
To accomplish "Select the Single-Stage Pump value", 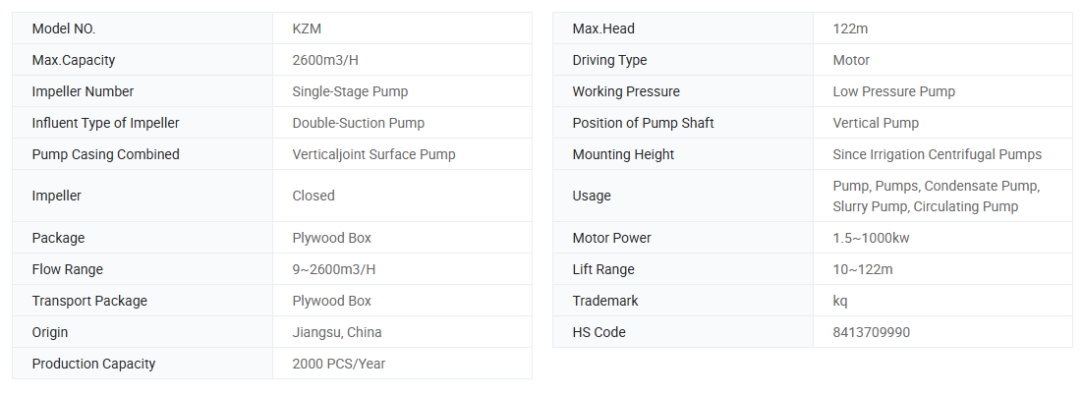I will [x=350, y=91].
